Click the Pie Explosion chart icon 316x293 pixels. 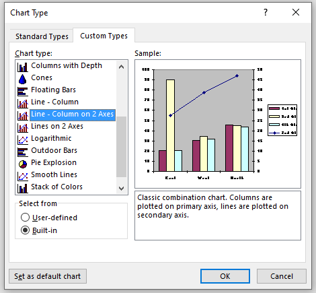[23, 164]
